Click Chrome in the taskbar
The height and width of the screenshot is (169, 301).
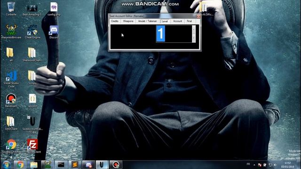click(x=20, y=165)
